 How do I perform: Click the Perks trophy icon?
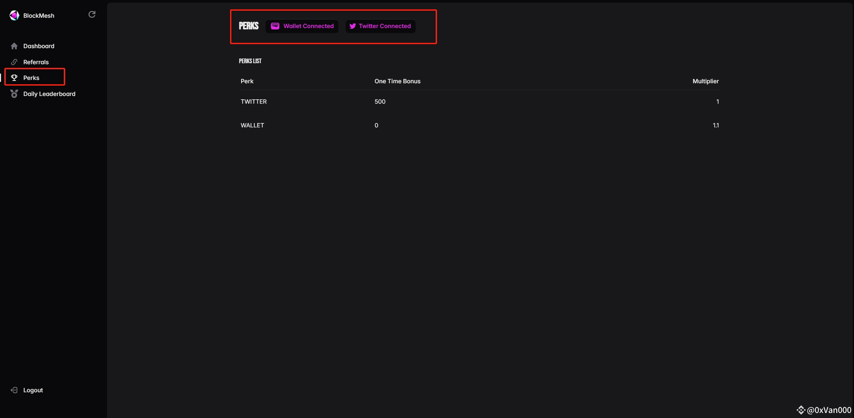click(14, 78)
